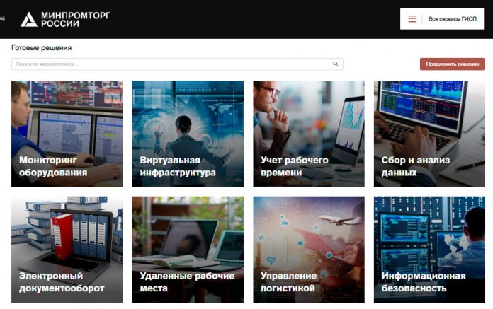Viewport: 493px width, 309px height.
Task: Click the Предложить решение button
Action: point(453,64)
